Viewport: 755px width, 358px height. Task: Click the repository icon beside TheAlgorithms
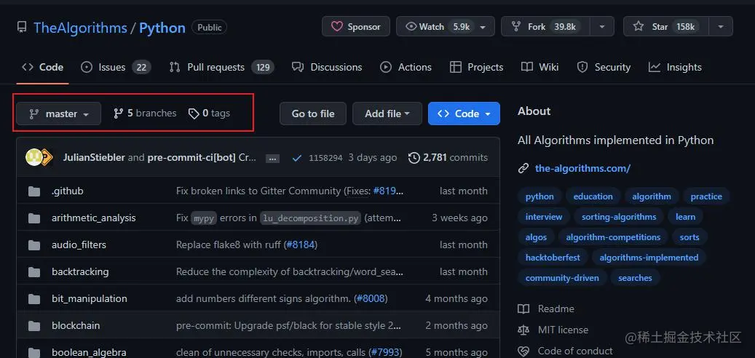tap(22, 28)
